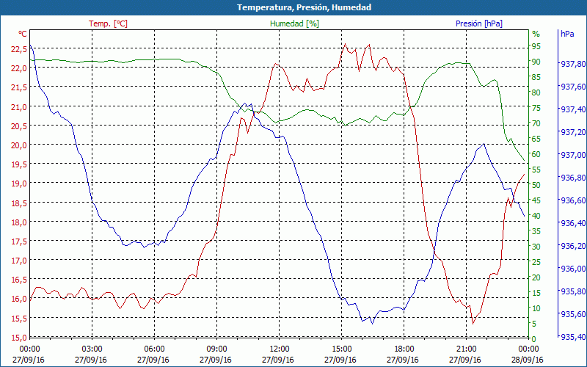Click the 16,0 value on the temperature axis
The image size is (587, 367).
[x=20, y=299]
